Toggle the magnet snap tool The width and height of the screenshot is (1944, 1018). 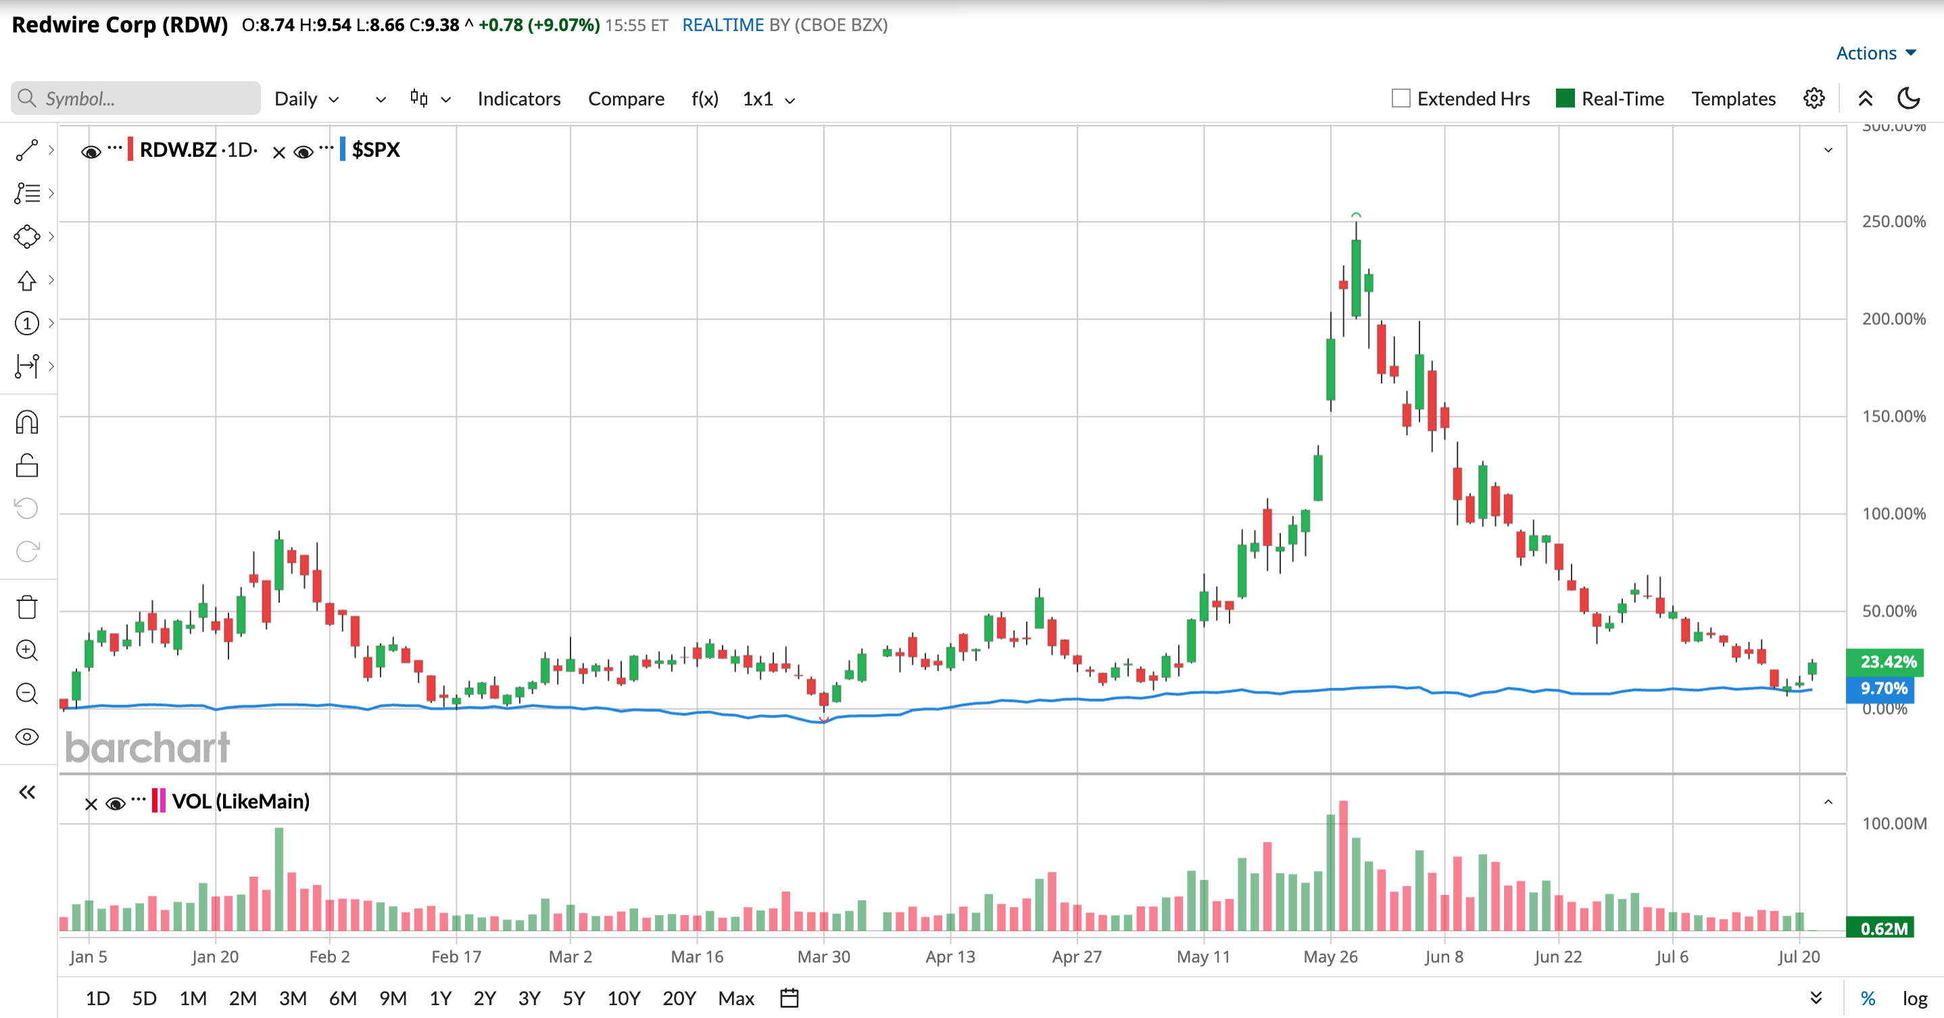click(x=26, y=422)
